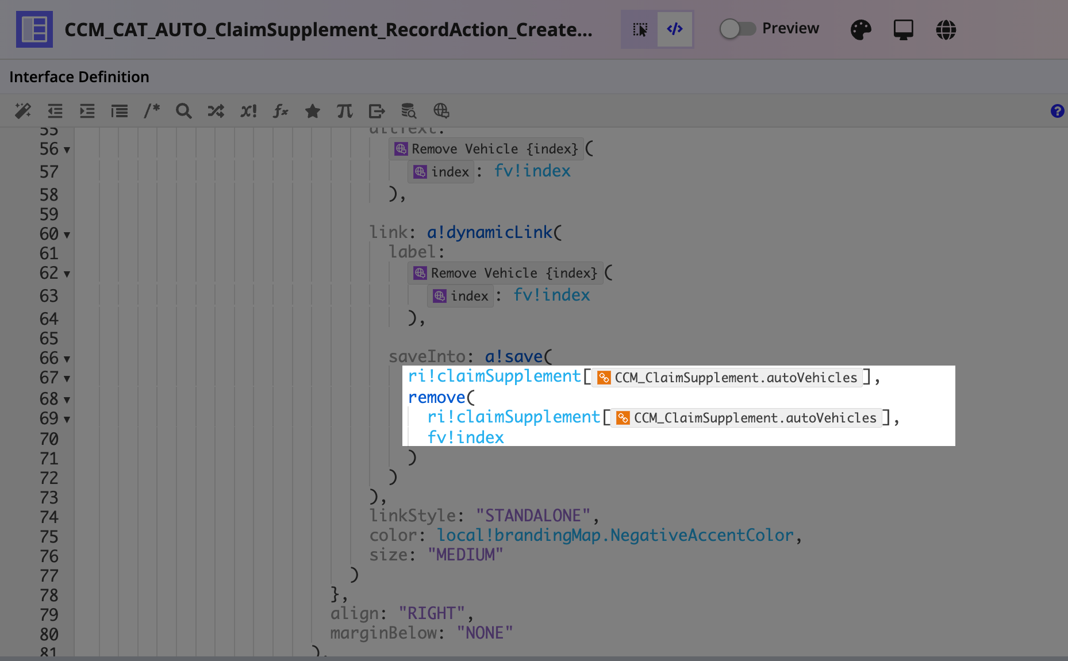Open the help question mark icon
The width and height of the screenshot is (1068, 661).
pyautogui.click(x=1057, y=111)
